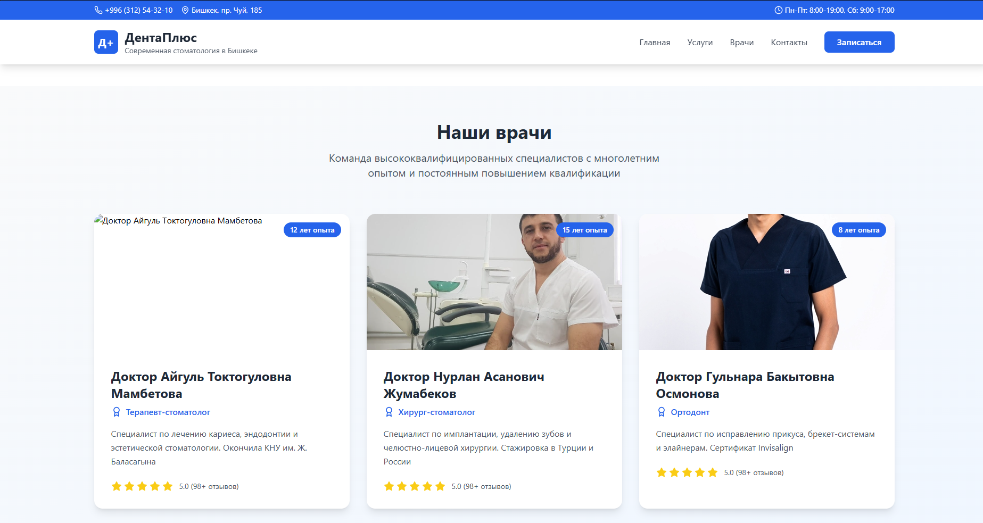Click the ДентаПлюс site title
The height and width of the screenshot is (523, 983).
pos(161,38)
